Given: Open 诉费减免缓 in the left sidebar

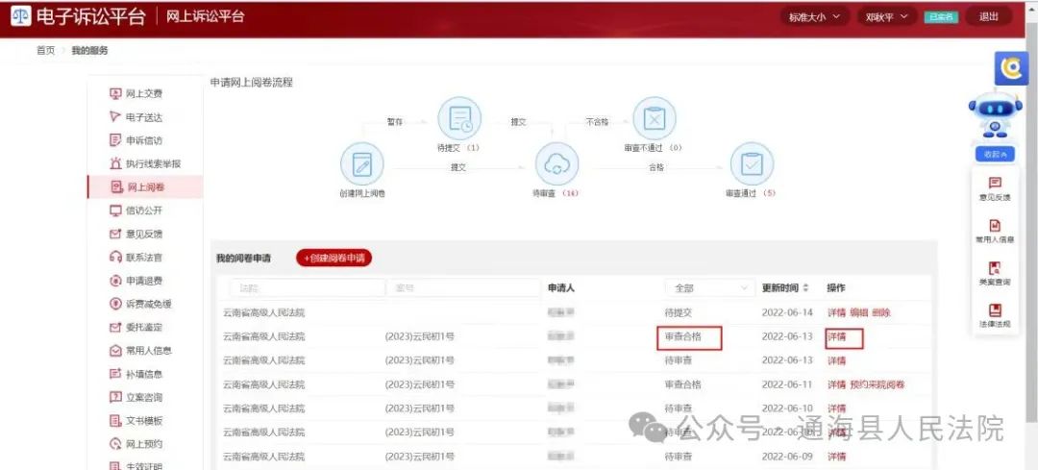Looking at the screenshot, I should click(x=140, y=304).
